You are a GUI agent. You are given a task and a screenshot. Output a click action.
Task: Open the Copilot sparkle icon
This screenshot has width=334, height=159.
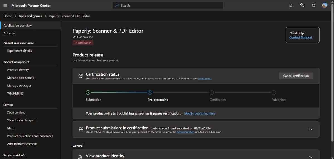302,6
